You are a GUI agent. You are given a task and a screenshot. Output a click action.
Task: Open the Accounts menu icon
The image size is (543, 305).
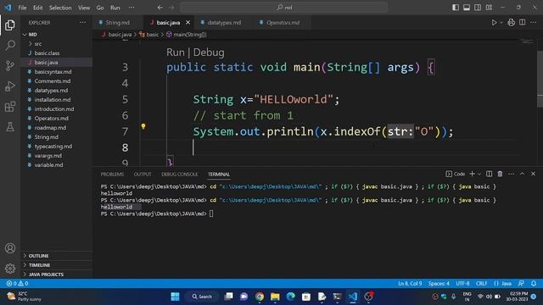pos(10,248)
